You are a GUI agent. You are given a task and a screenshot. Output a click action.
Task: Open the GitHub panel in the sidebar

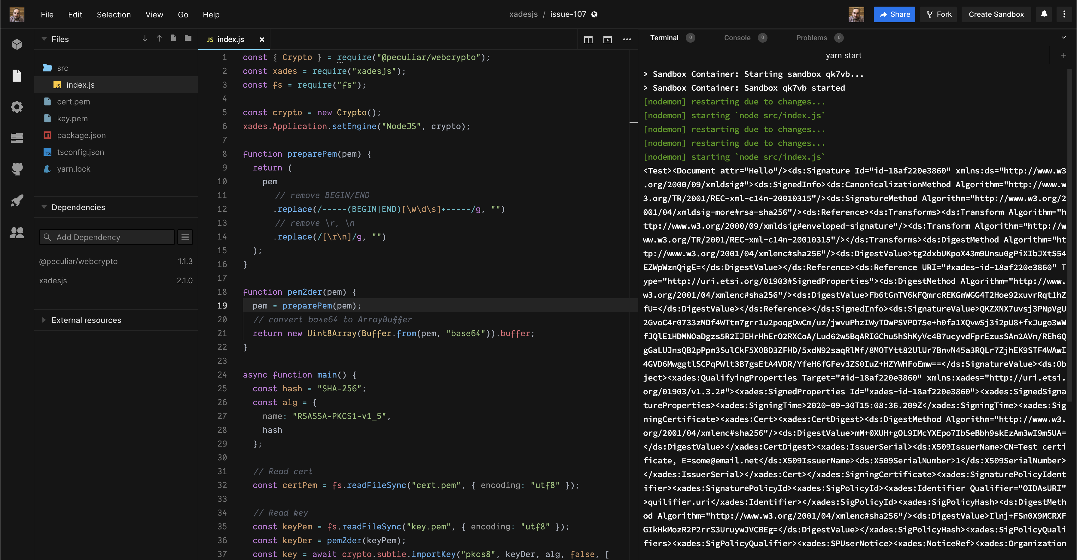pos(17,169)
